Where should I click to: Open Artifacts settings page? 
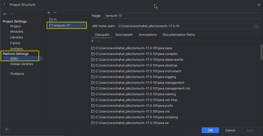click(x=16, y=49)
